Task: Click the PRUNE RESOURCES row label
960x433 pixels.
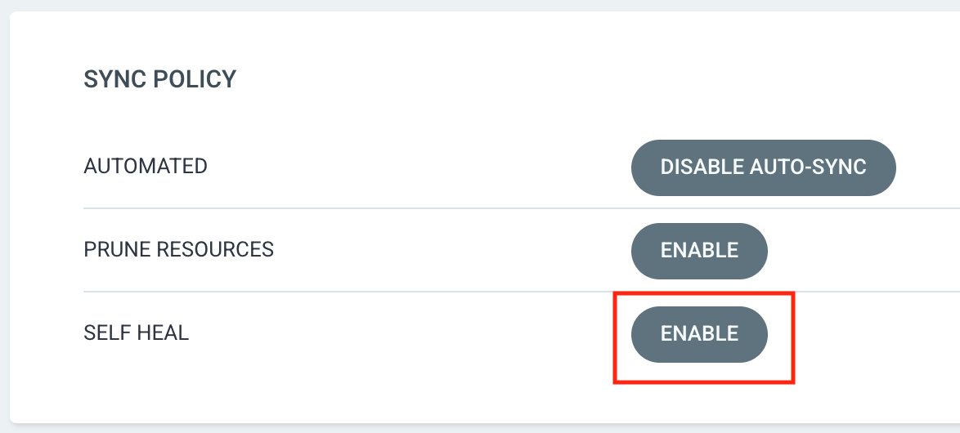Action: (179, 249)
